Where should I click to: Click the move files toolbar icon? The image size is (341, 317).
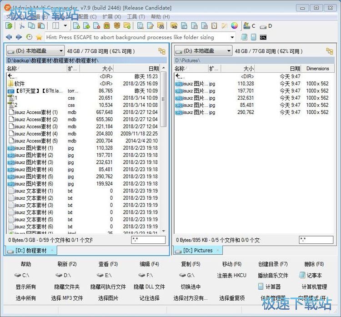click(86, 26)
